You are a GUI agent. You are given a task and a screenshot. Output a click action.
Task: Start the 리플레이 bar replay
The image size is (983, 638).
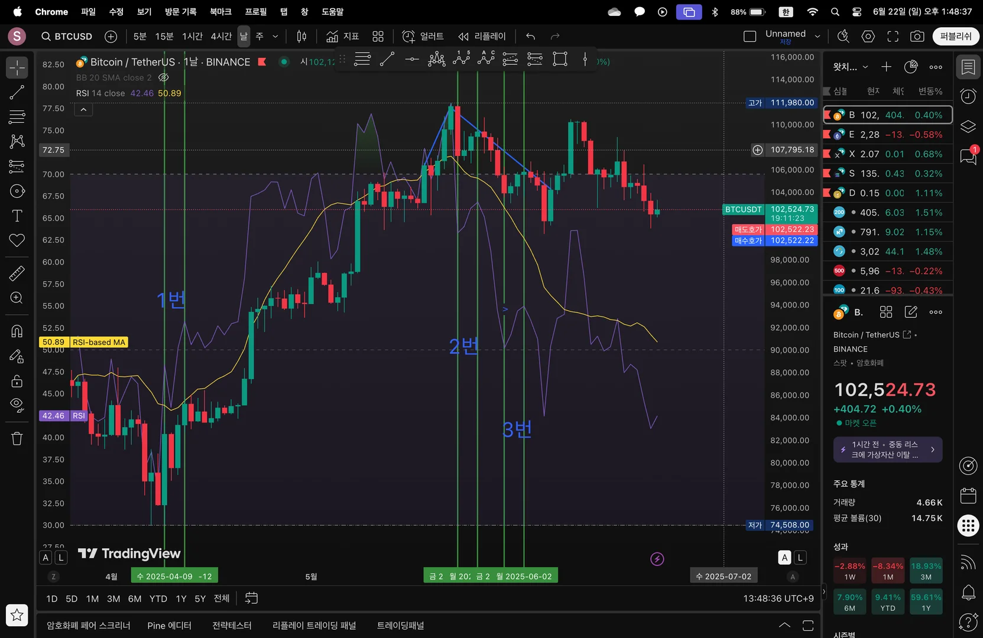click(482, 37)
